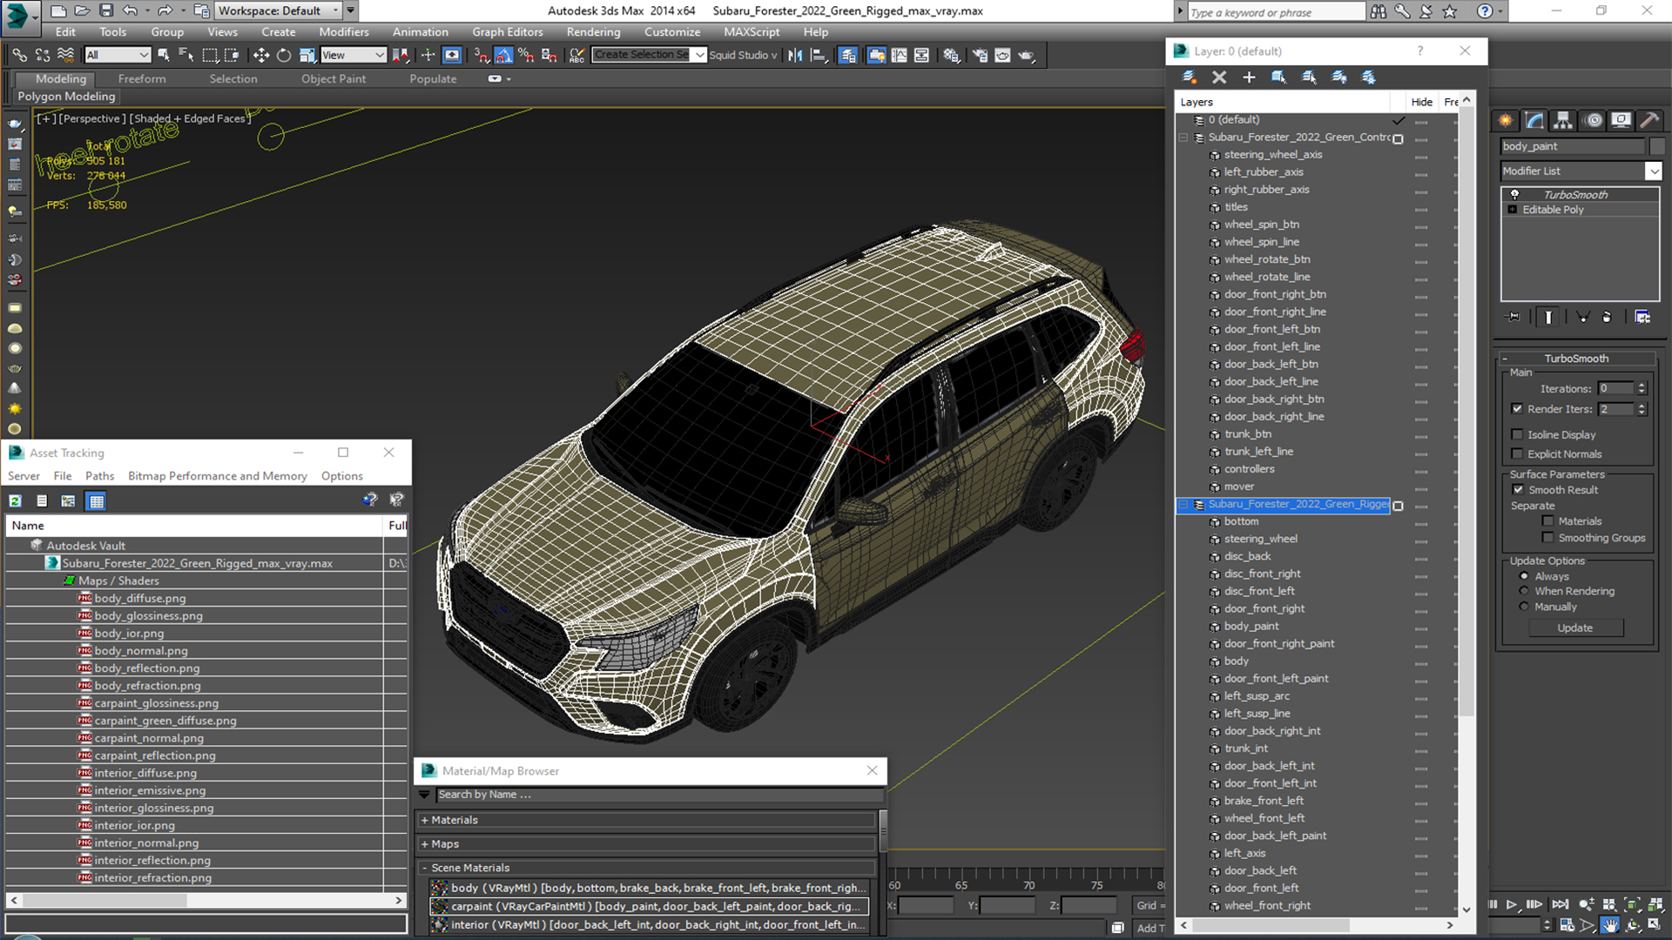Switch to the Object Paint ribbon tab

(334, 78)
